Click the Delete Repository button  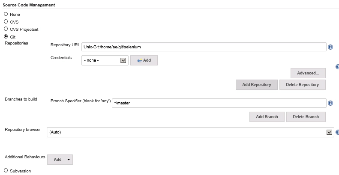(303, 85)
